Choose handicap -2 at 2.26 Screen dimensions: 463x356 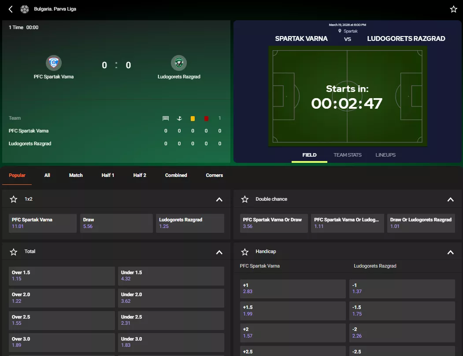(x=402, y=333)
